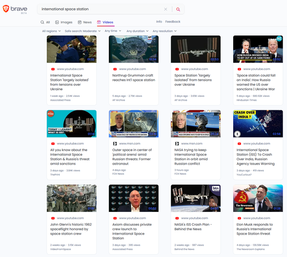
Task: Open 'Northrup Grumman craft reaches Int'l space station'
Action: pos(133,77)
